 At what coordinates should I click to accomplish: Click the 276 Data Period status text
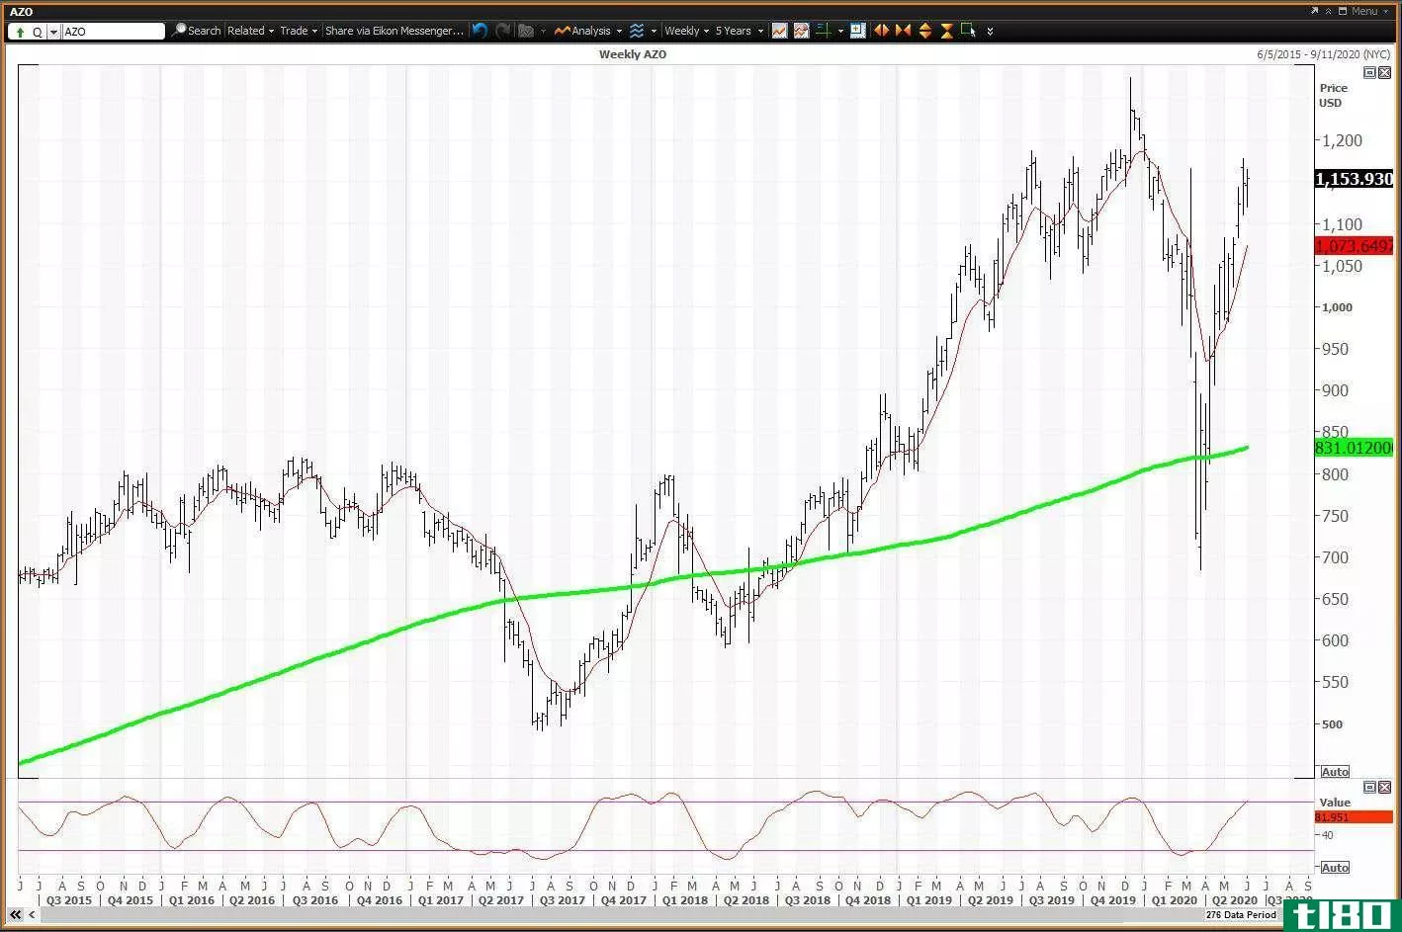tap(1241, 915)
